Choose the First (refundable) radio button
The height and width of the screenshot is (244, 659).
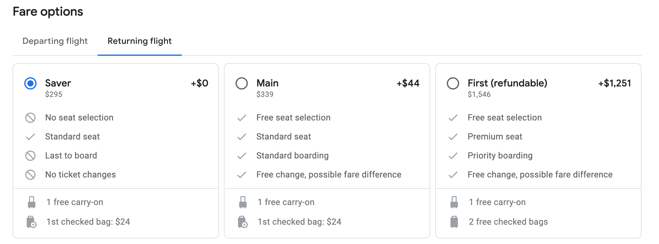click(453, 83)
